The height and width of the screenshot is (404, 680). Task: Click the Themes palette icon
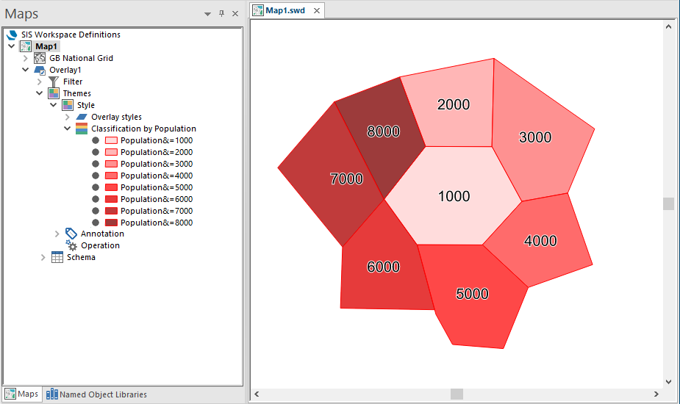[x=54, y=93]
